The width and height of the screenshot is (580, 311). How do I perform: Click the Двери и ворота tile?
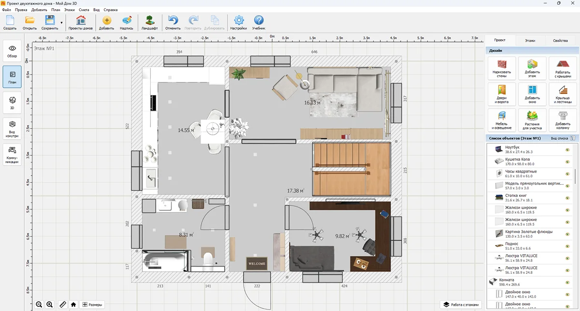tap(502, 95)
